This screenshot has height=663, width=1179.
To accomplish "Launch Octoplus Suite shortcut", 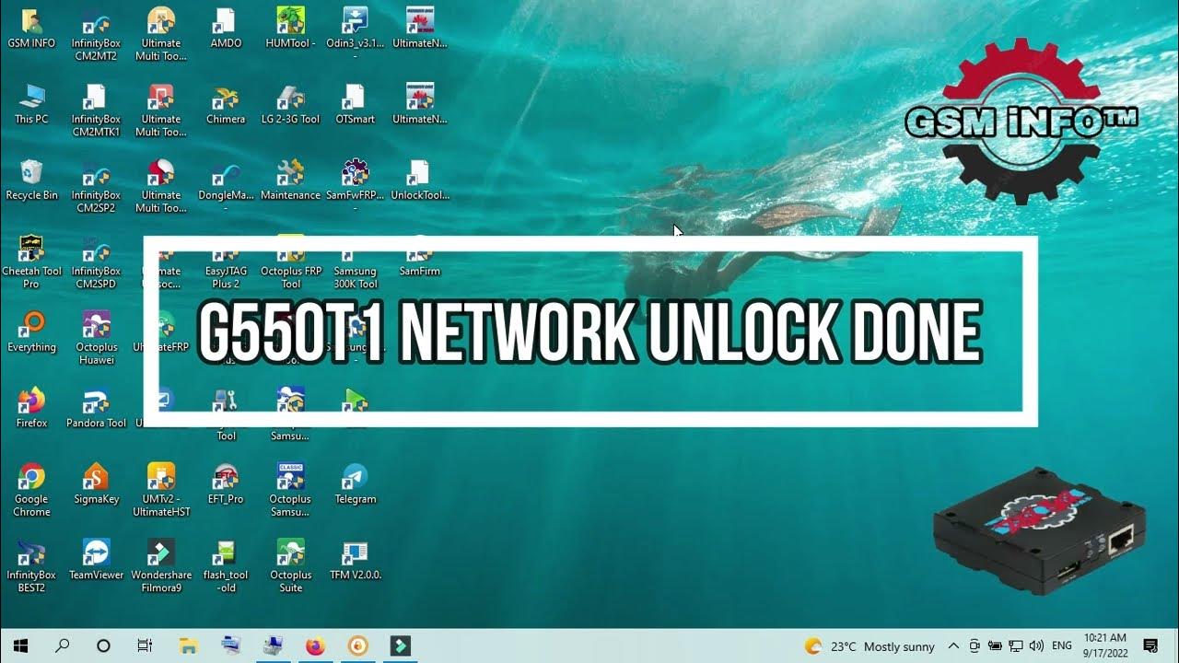I will pos(290,565).
